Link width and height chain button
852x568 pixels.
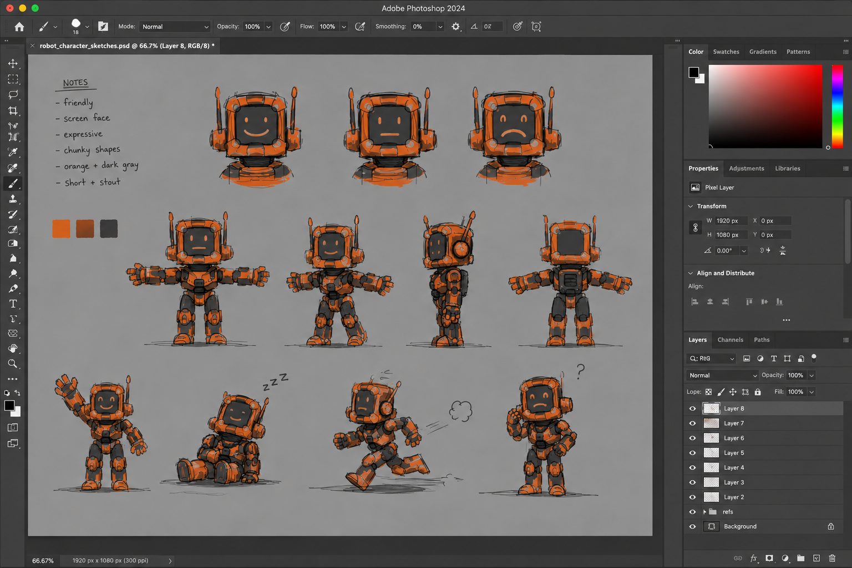696,227
